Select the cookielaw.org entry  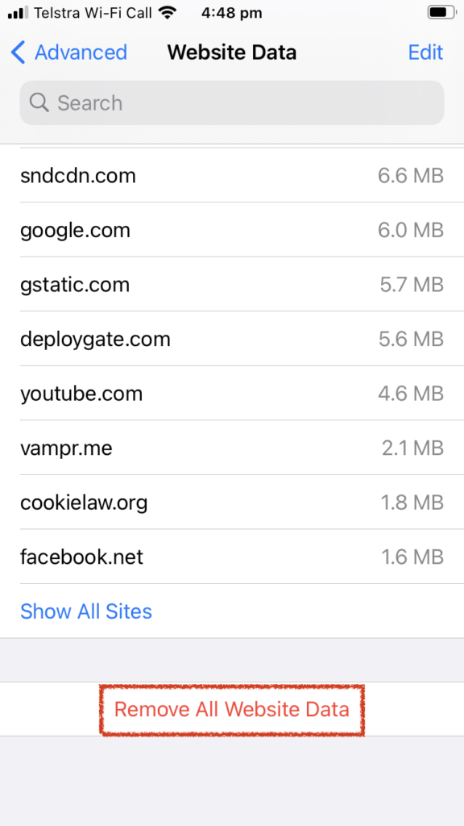tap(232, 503)
